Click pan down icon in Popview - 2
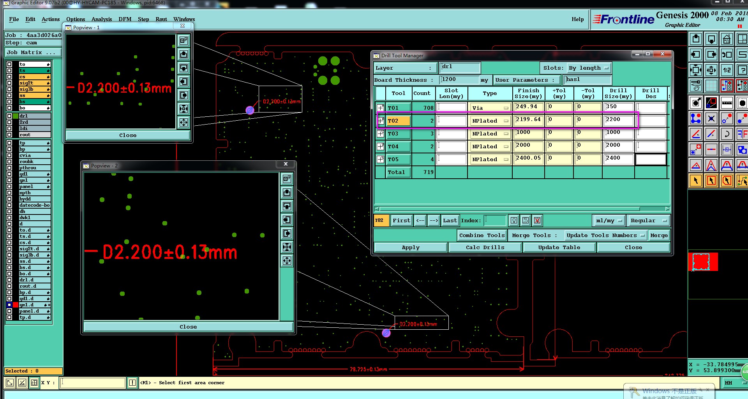Image resolution: width=748 pixels, height=399 pixels. coord(287,206)
